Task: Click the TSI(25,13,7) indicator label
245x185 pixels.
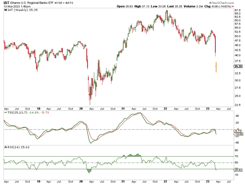Action: [18, 112]
